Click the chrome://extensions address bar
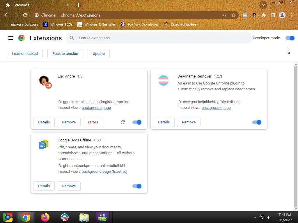 coord(136,15)
